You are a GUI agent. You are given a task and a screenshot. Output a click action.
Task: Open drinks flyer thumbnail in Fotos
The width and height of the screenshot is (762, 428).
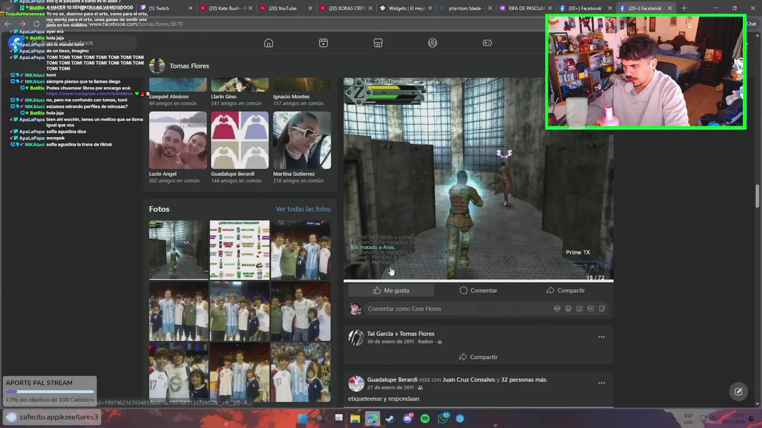coord(239,250)
